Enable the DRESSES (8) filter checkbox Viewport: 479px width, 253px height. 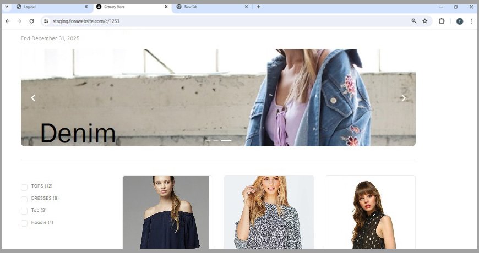[x=24, y=199]
